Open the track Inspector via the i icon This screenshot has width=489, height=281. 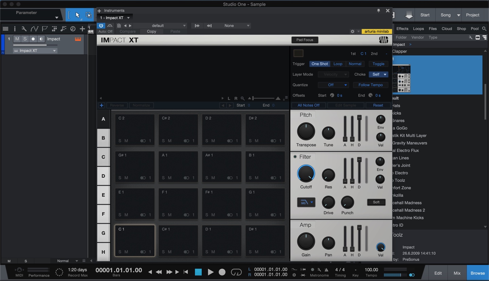pyautogui.click(x=15, y=29)
